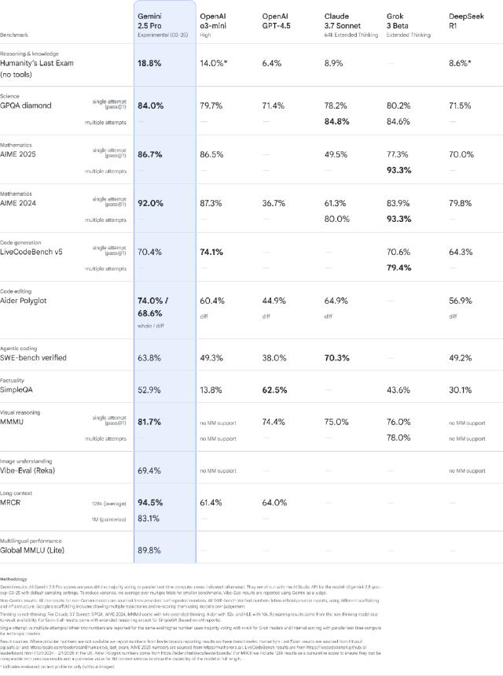This screenshot has height=676, width=503.
Task: Select Grok's 93.3% AIME 2025 score
Action: coord(398,170)
